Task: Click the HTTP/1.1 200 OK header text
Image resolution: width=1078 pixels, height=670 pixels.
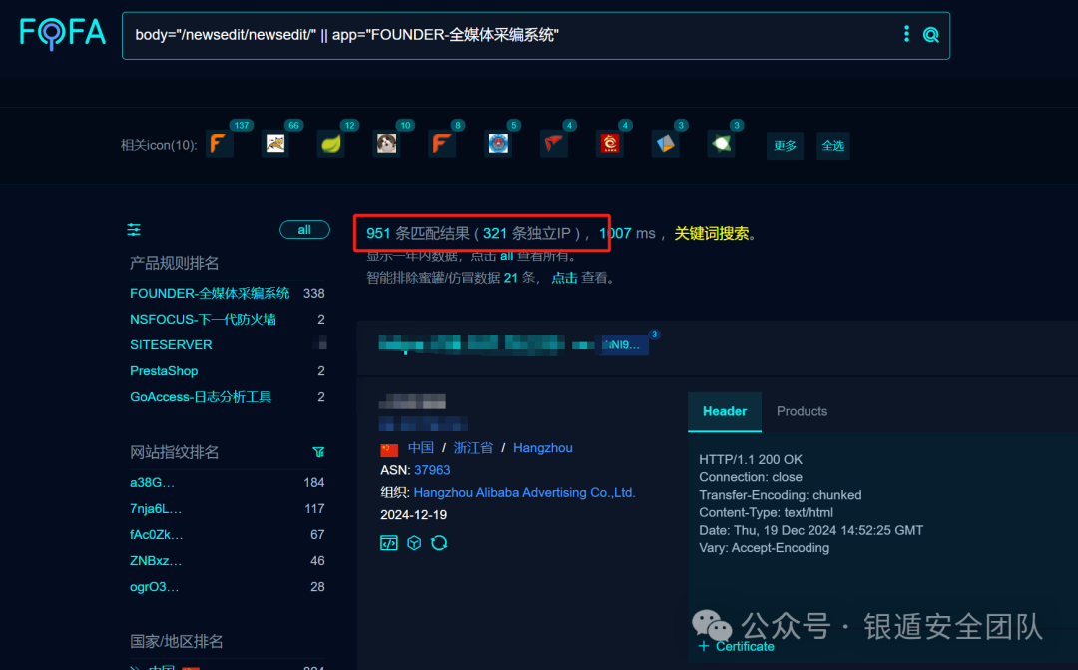Action: (750, 459)
